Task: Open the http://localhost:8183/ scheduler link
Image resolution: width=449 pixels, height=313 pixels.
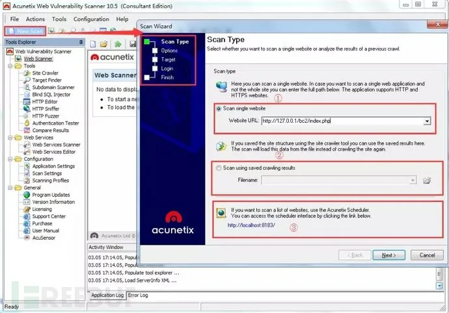Action: pos(251,225)
